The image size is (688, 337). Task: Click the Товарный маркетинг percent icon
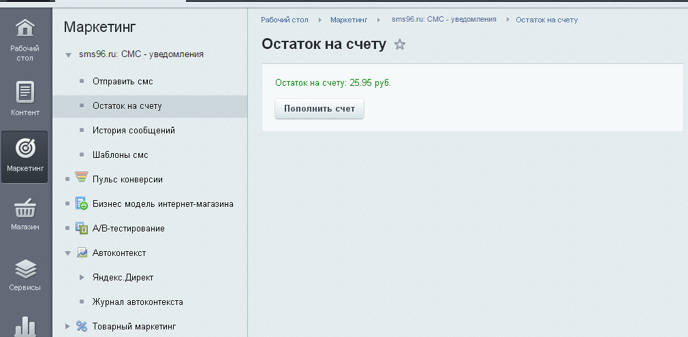82,326
